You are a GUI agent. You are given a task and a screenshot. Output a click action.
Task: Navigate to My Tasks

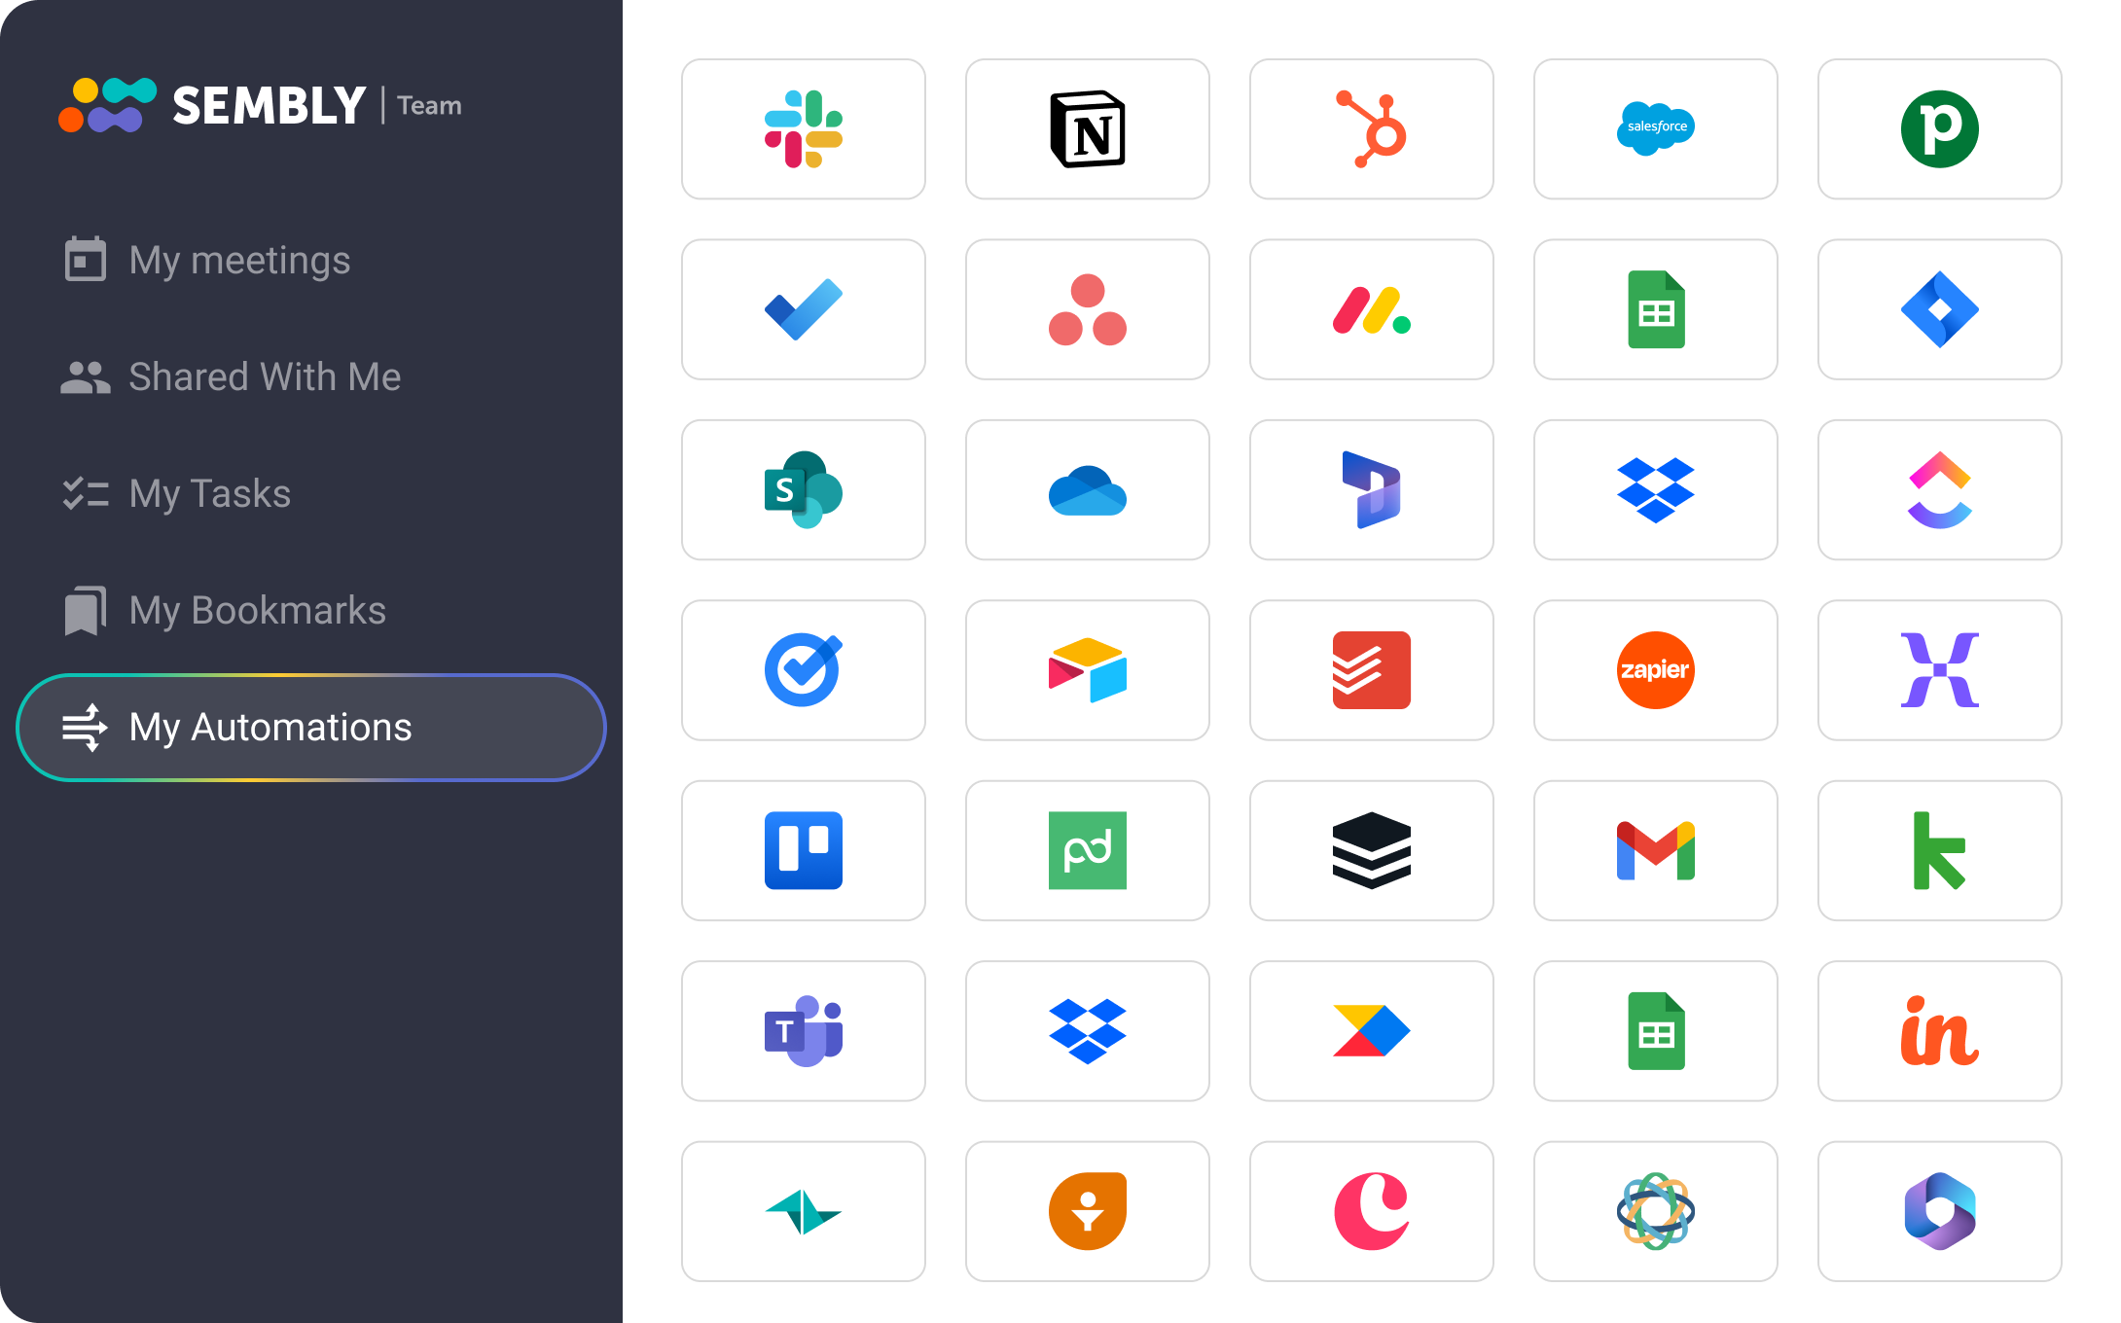click(209, 493)
